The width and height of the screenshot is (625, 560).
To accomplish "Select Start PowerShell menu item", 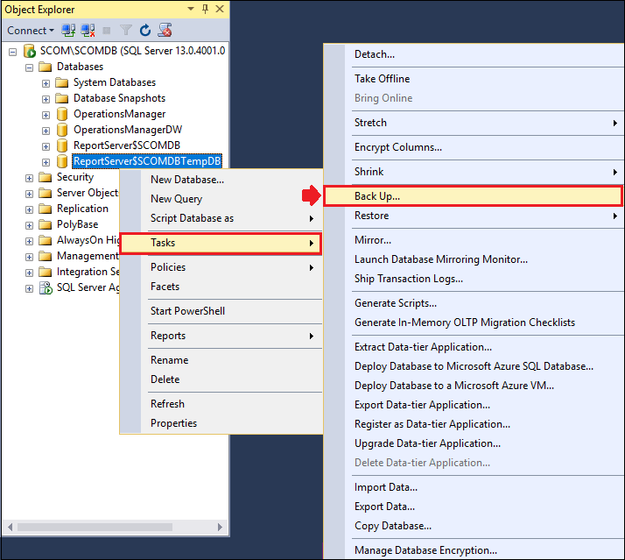I will point(221,311).
